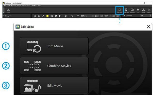Click the Upload toolbar icon
Viewport: 155px width, 95px height.
click(x=143, y=11)
